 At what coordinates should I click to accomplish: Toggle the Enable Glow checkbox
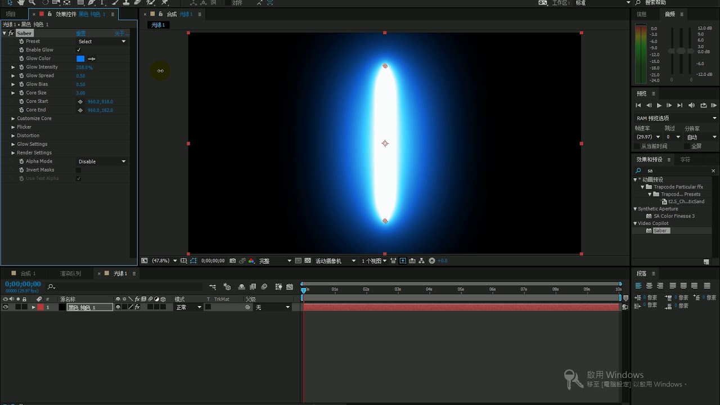[x=79, y=50]
